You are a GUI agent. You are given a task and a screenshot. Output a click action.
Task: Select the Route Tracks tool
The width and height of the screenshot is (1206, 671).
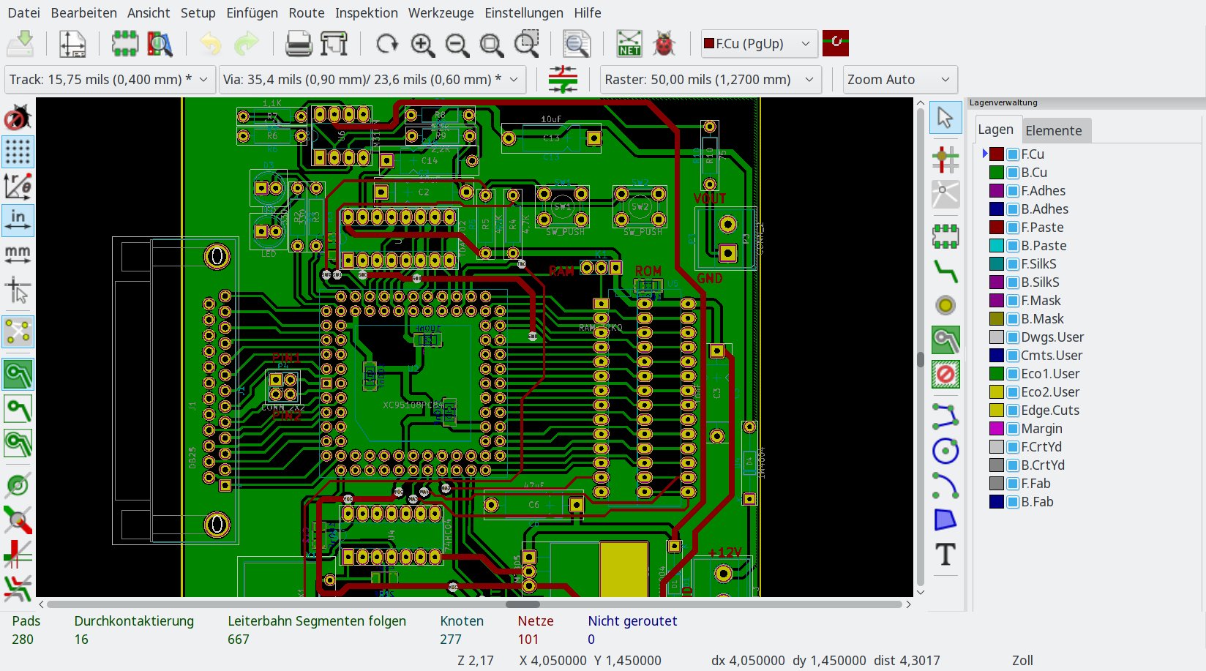click(945, 272)
